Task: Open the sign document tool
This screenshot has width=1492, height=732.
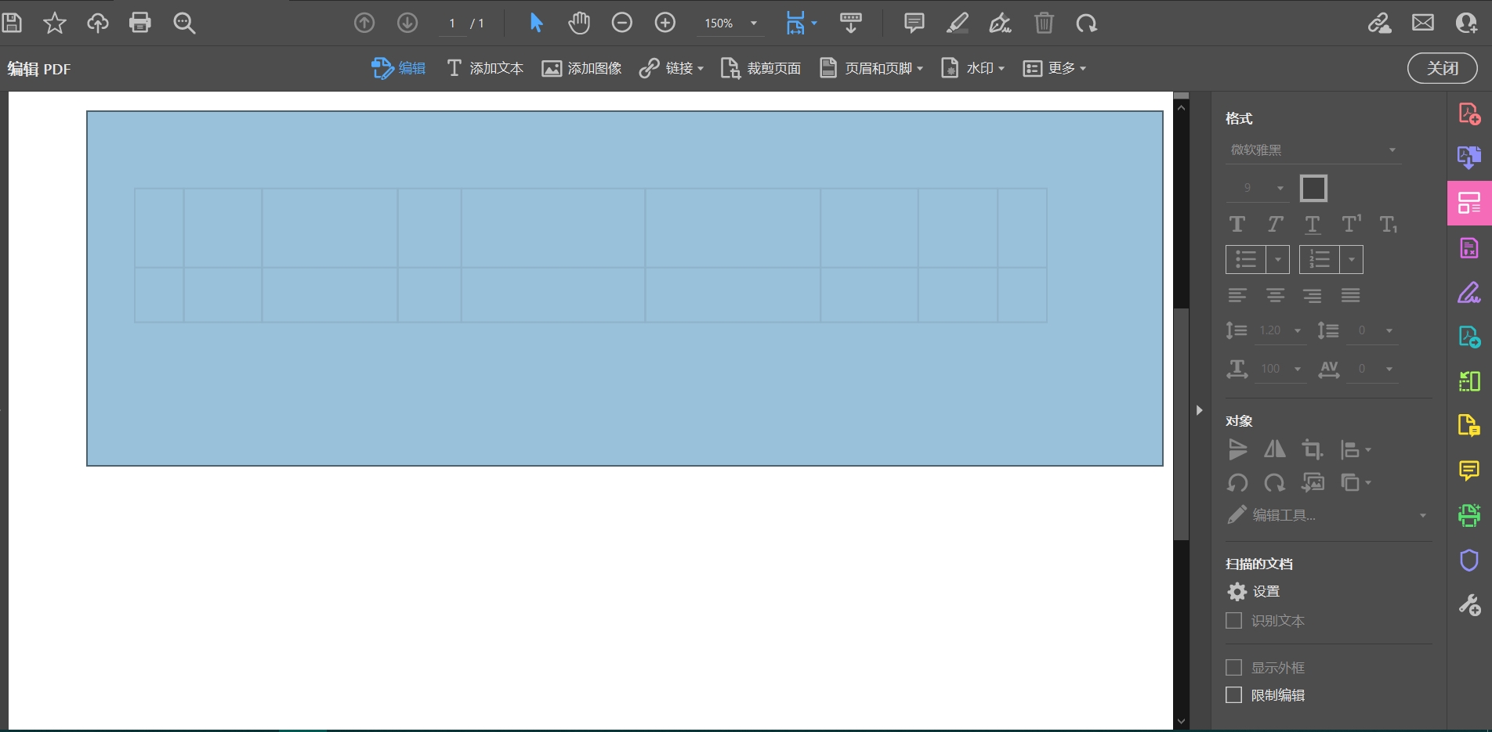Action: 1000,23
